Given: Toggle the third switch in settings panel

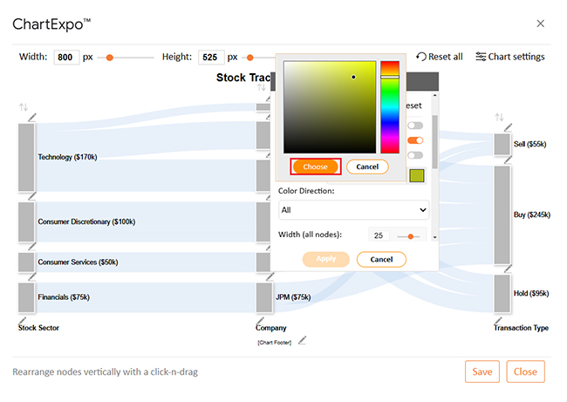Looking at the screenshot, I should pyautogui.click(x=415, y=155).
